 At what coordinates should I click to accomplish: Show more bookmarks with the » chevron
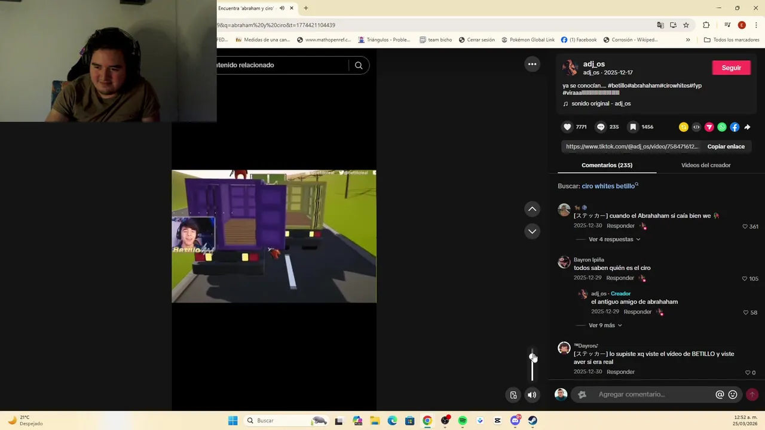(688, 40)
